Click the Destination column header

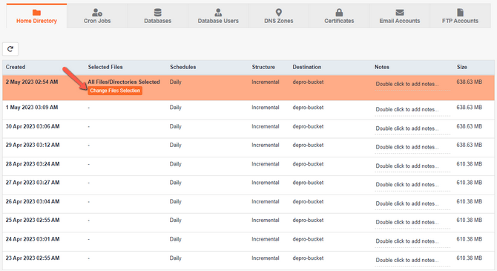coord(307,67)
